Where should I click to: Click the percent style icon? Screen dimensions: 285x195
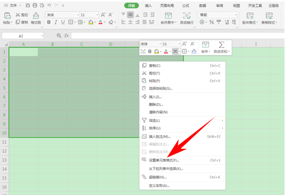point(211,22)
